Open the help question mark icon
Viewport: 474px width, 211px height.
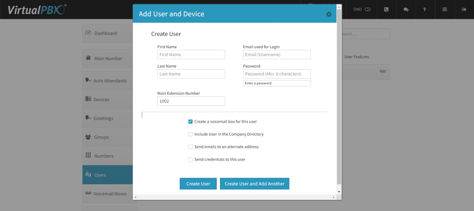424,9
